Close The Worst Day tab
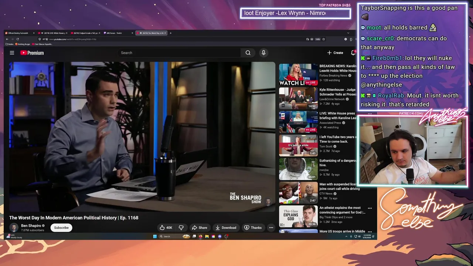Viewport: 473px width, 266px height. (165, 33)
